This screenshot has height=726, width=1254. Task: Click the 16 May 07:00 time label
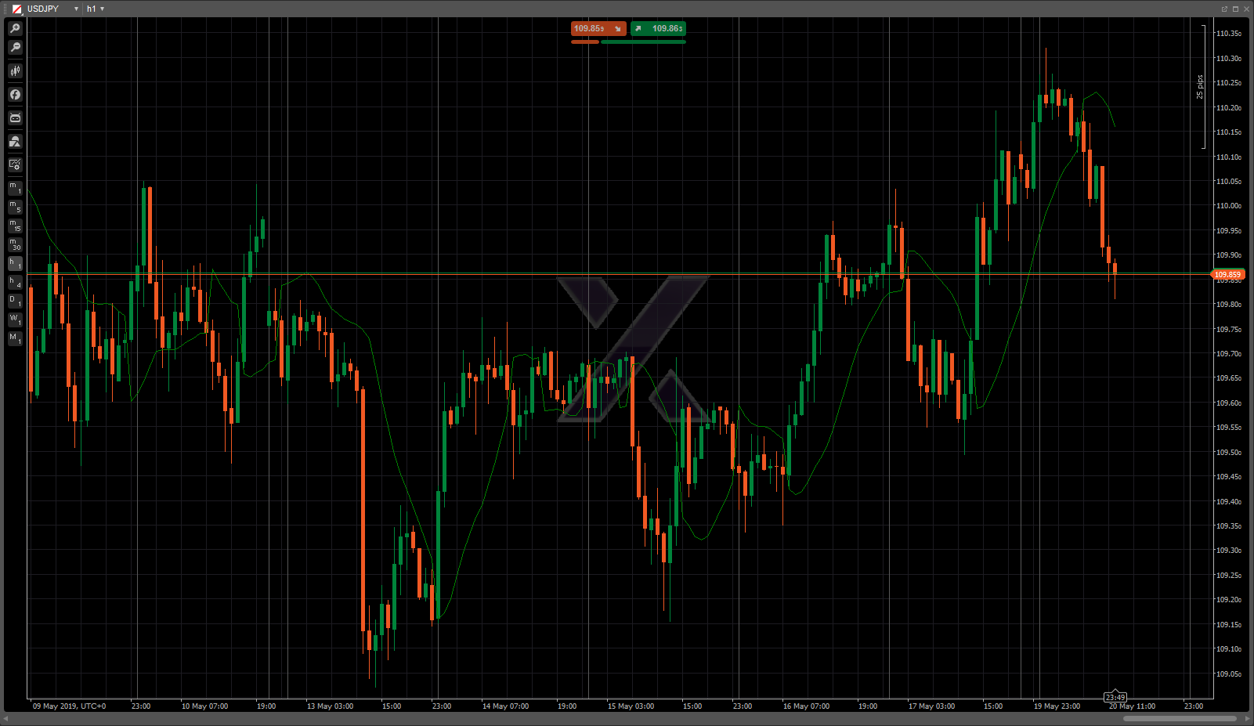[806, 706]
